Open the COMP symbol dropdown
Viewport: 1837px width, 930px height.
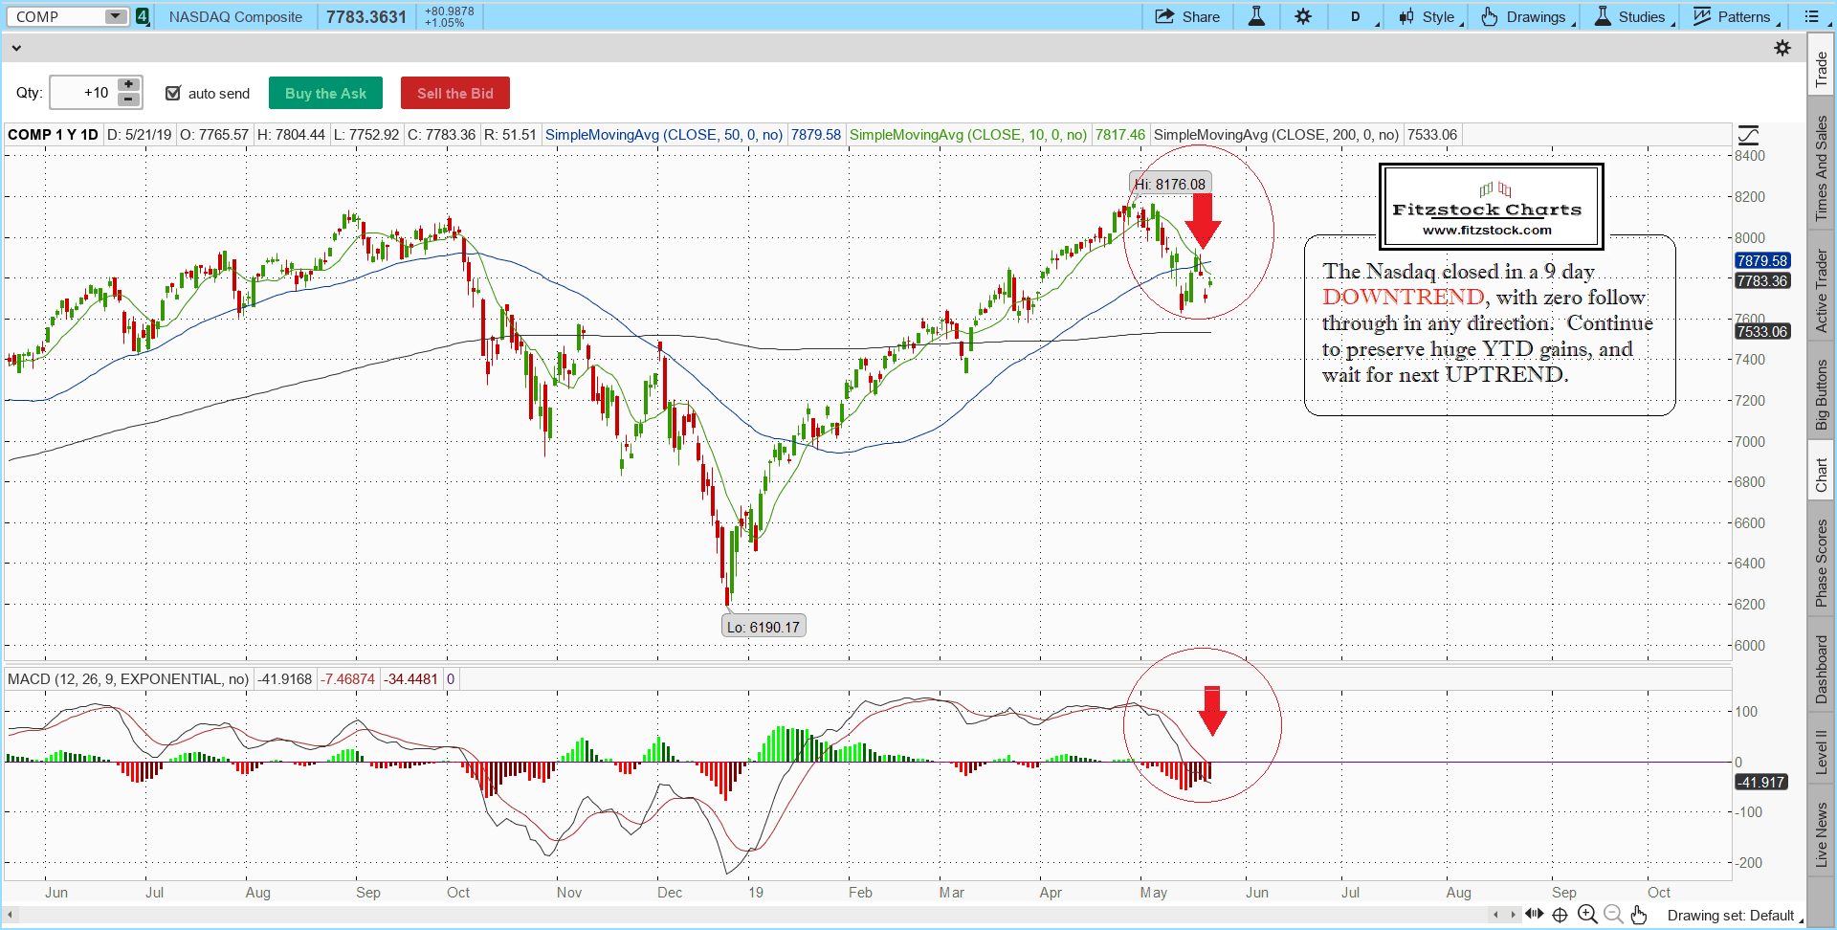(115, 16)
